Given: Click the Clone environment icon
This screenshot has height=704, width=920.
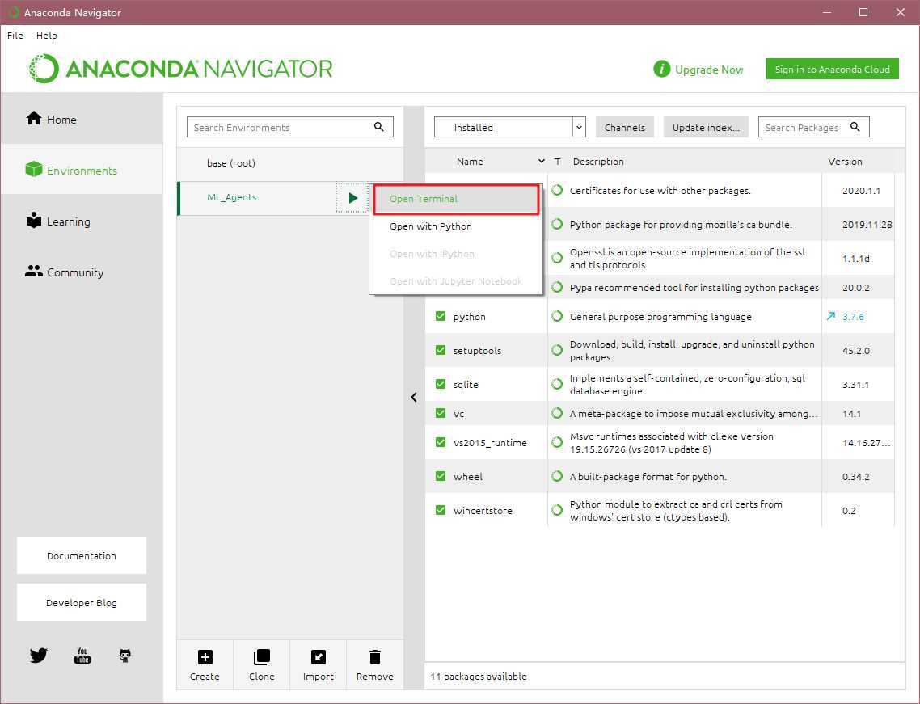Looking at the screenshot, I should point(262,657).
